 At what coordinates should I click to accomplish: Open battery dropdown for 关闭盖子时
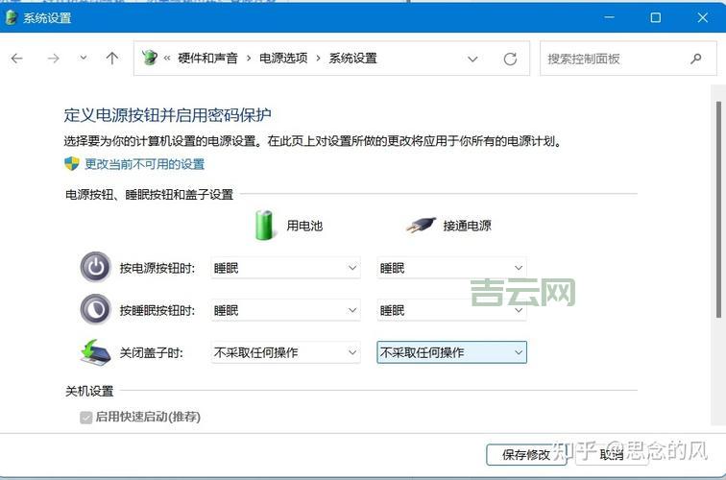point(285,352)
